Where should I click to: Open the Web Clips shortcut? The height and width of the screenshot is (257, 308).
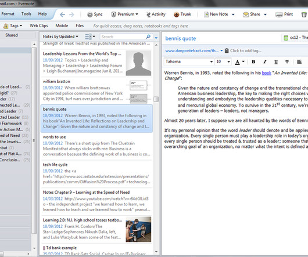point(39,26)
